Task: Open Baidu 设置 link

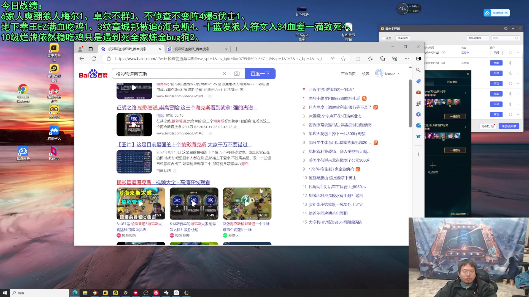Action: [x=366, y=74]
